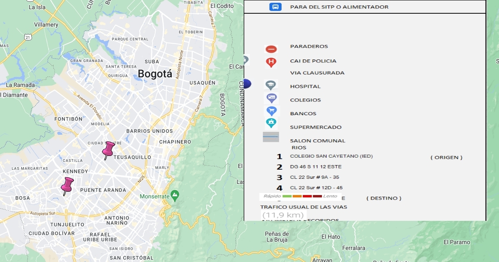Click the green Monserrate mountain marker
Screen dimensions: 499x262
point(175,194)
